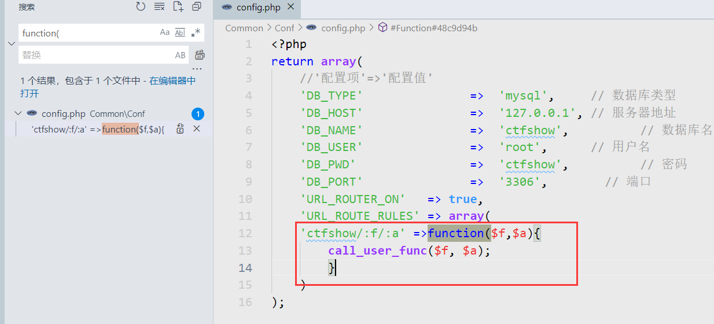
Task: Collapse the replace field with chevron
Action: pos(11,44)
